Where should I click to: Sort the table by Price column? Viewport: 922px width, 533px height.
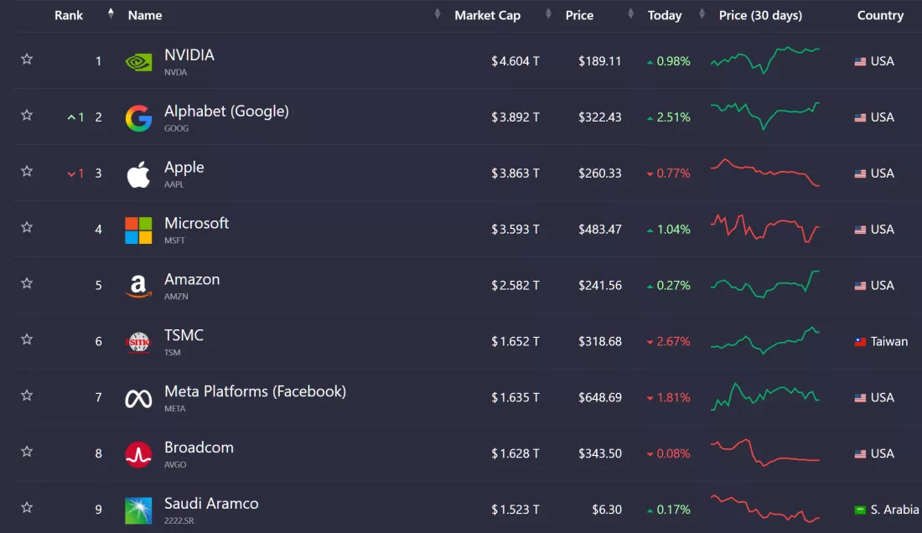(x=579, y=15)
